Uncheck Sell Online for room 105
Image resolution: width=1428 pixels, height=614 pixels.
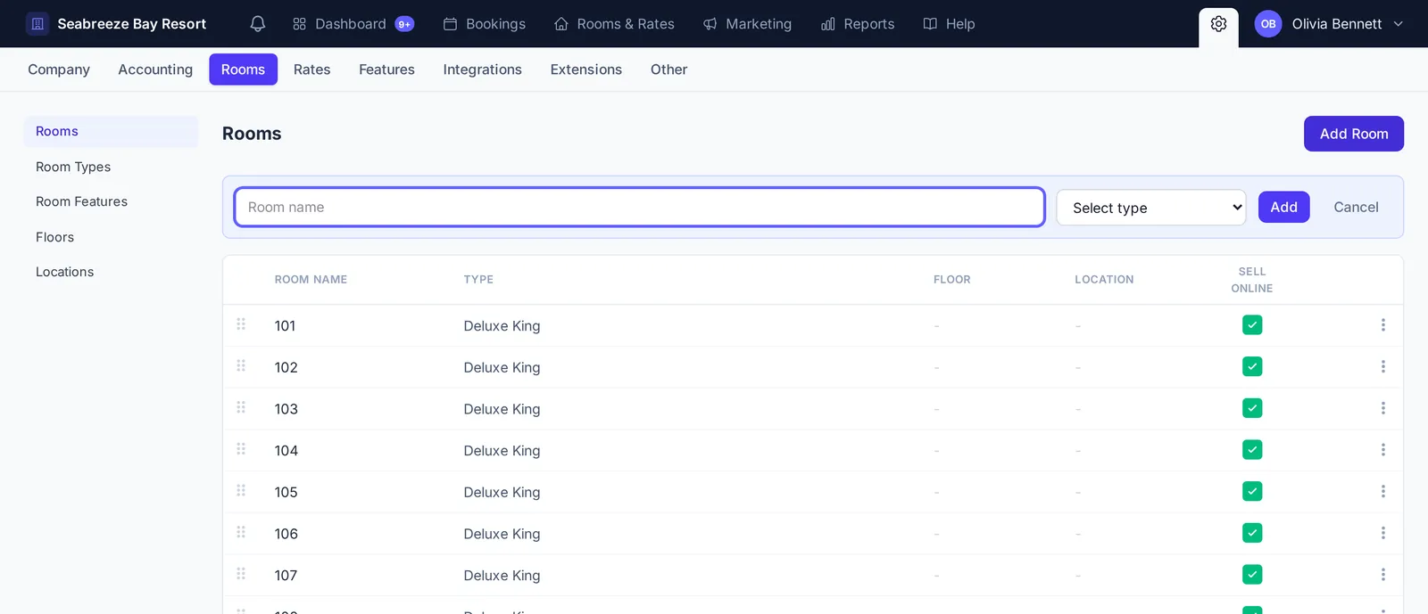click(1252, 491)
